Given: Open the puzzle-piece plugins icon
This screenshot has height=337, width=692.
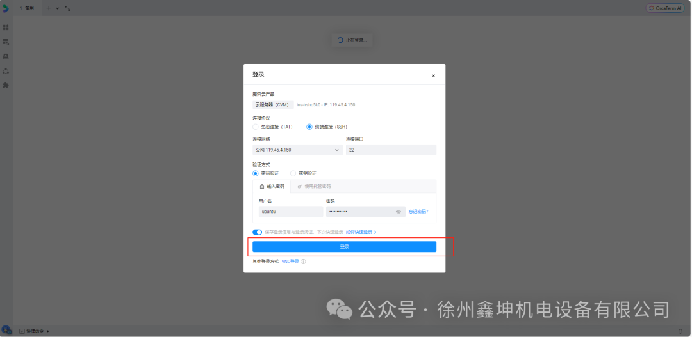Looking at the screenshot, I should coord(6,86).
